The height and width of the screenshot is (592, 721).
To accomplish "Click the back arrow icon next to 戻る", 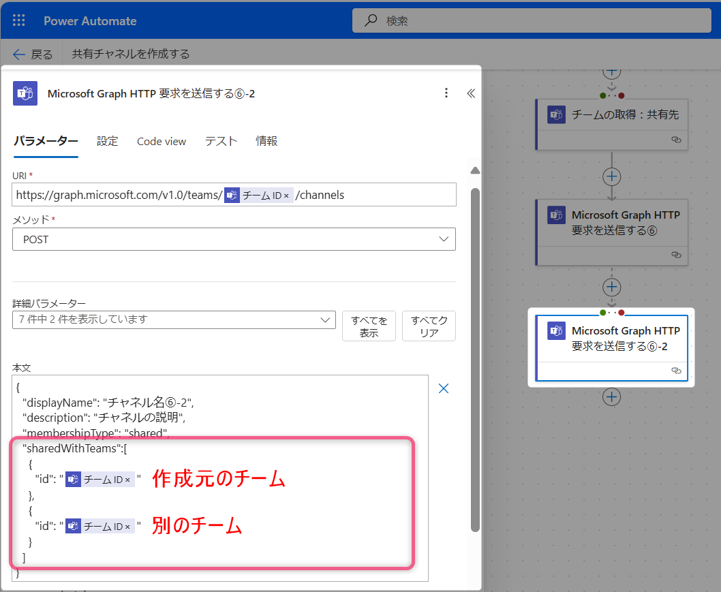I will click(x=19, y=54).
